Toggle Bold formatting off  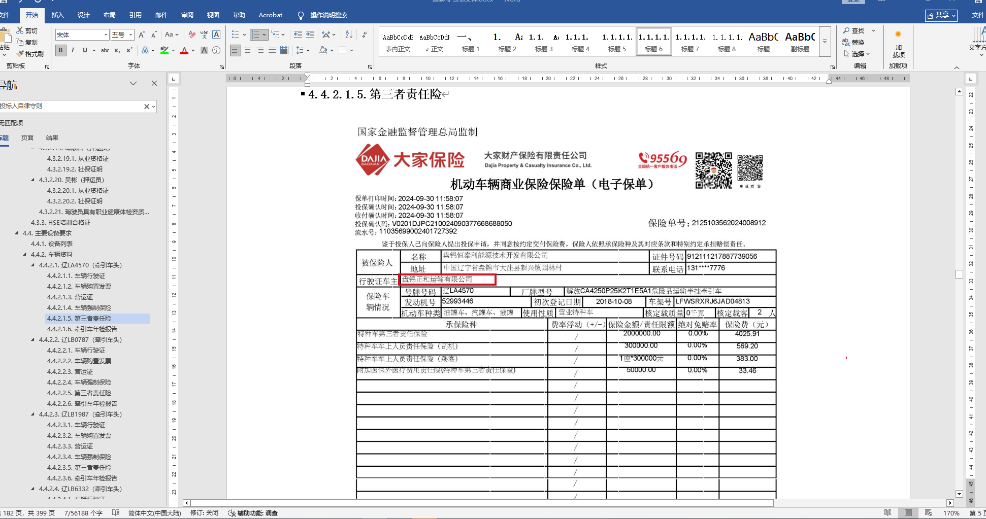(x=61, y=50)
